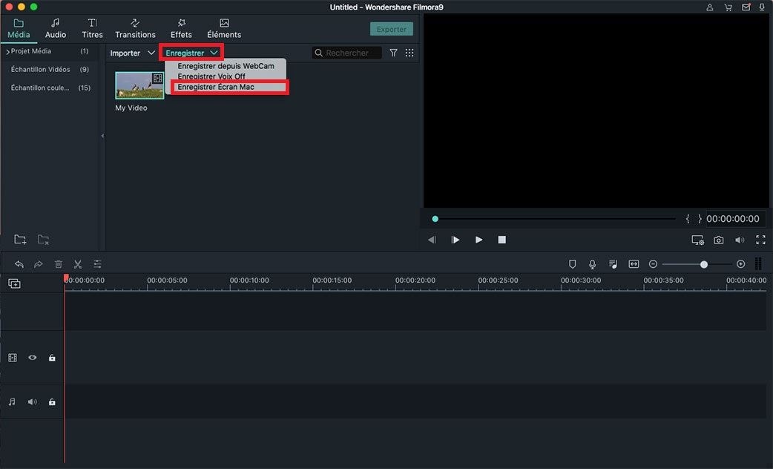Open the Importer dropdown
Screen dimensions: 773x469
tap(132, 53)
